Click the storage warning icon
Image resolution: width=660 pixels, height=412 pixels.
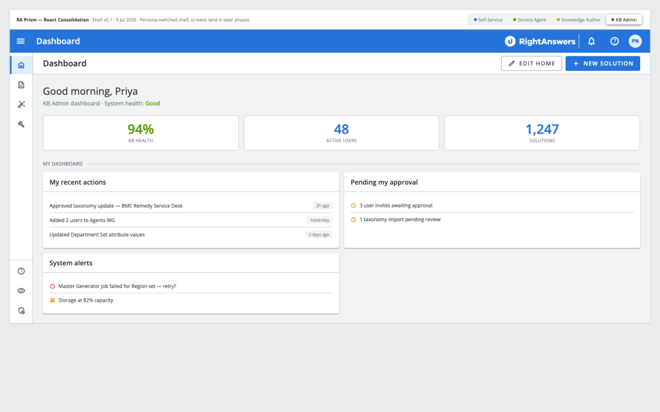pyautogui.click(x=52, y=300)
